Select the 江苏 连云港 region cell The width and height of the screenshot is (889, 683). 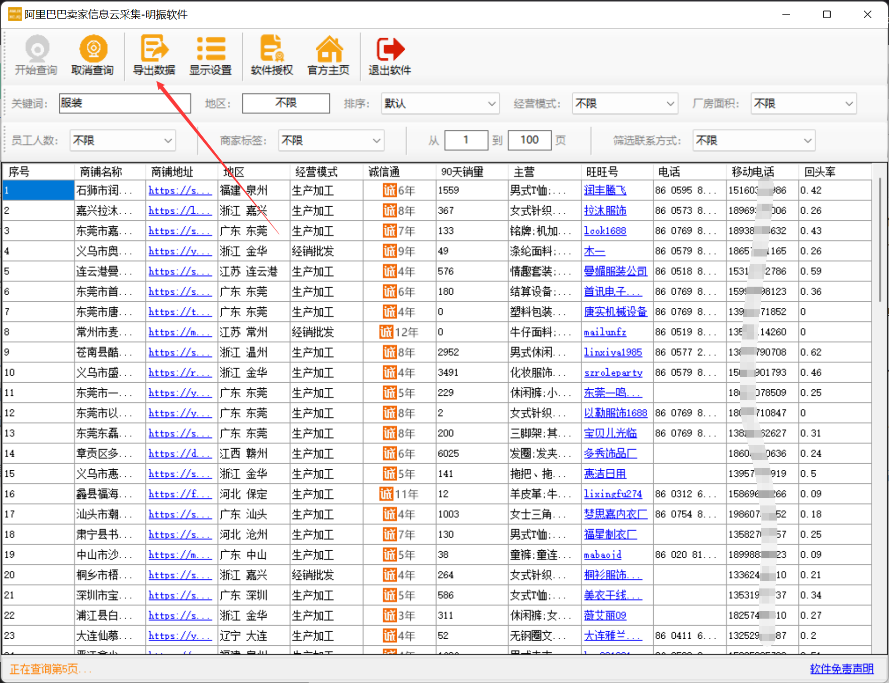click(254, 272)
